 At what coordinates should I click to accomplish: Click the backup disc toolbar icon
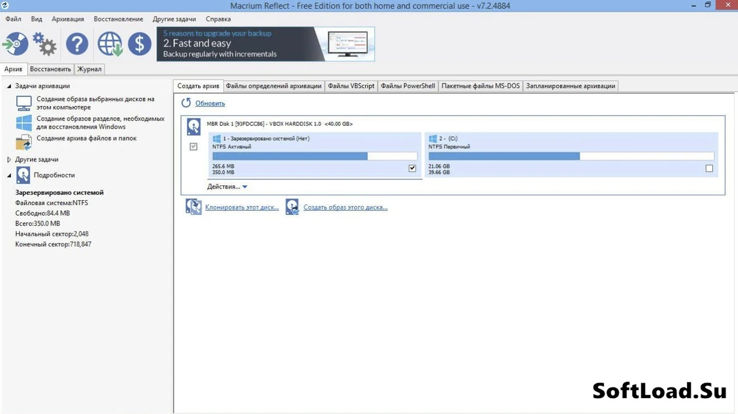[15, 44]
